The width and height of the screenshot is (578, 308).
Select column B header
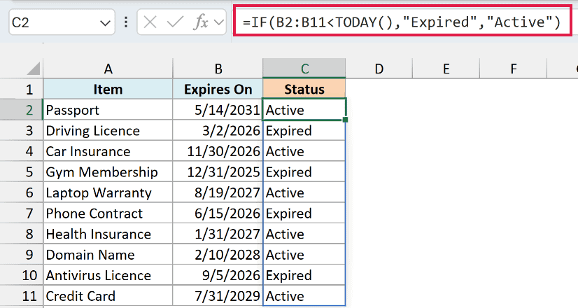[218, 69]
